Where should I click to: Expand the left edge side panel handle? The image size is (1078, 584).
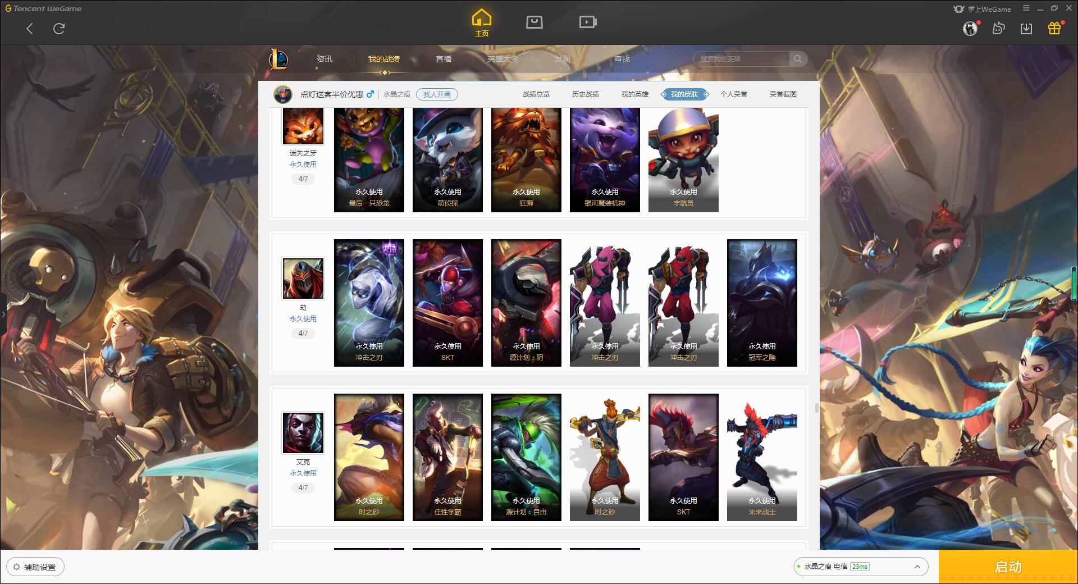tap(3, 314)
